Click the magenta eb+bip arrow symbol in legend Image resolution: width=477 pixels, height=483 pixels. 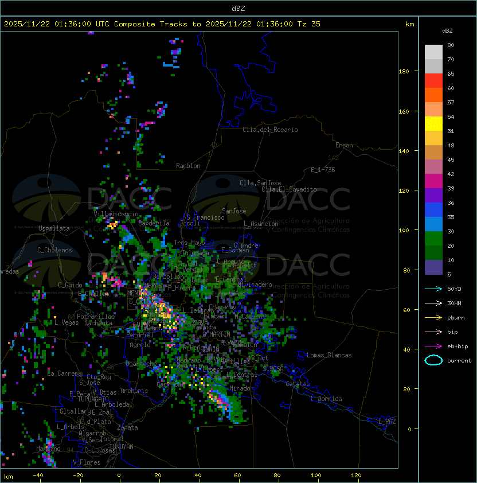[x=433, y=346]
